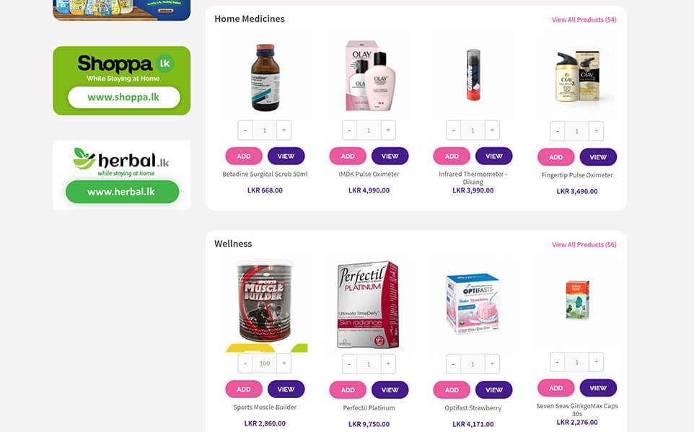View the Infrared Thermometer product page
The height and width of the screenshot is (432, 694).
click(x=494, y=157)
